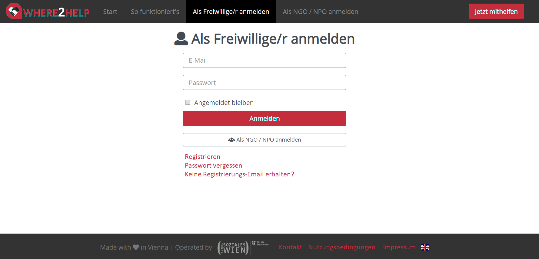539x259 pixels.
Task: Switch language via the British flag icon
Action: 425,247
